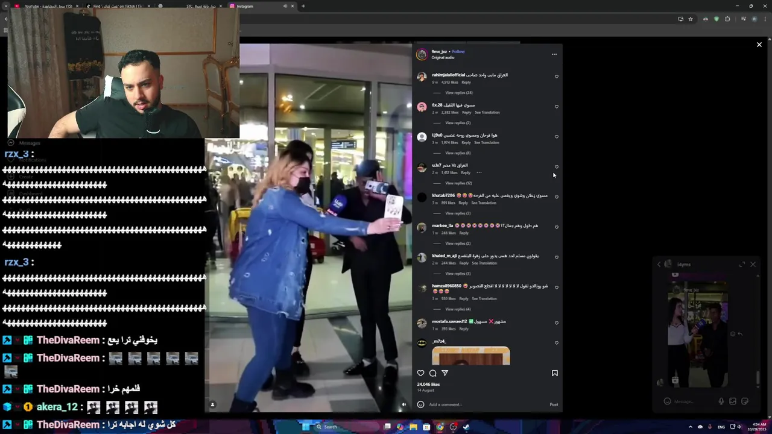Focus the Add a comment field
The image size is (772, 434).
(486, 404)
